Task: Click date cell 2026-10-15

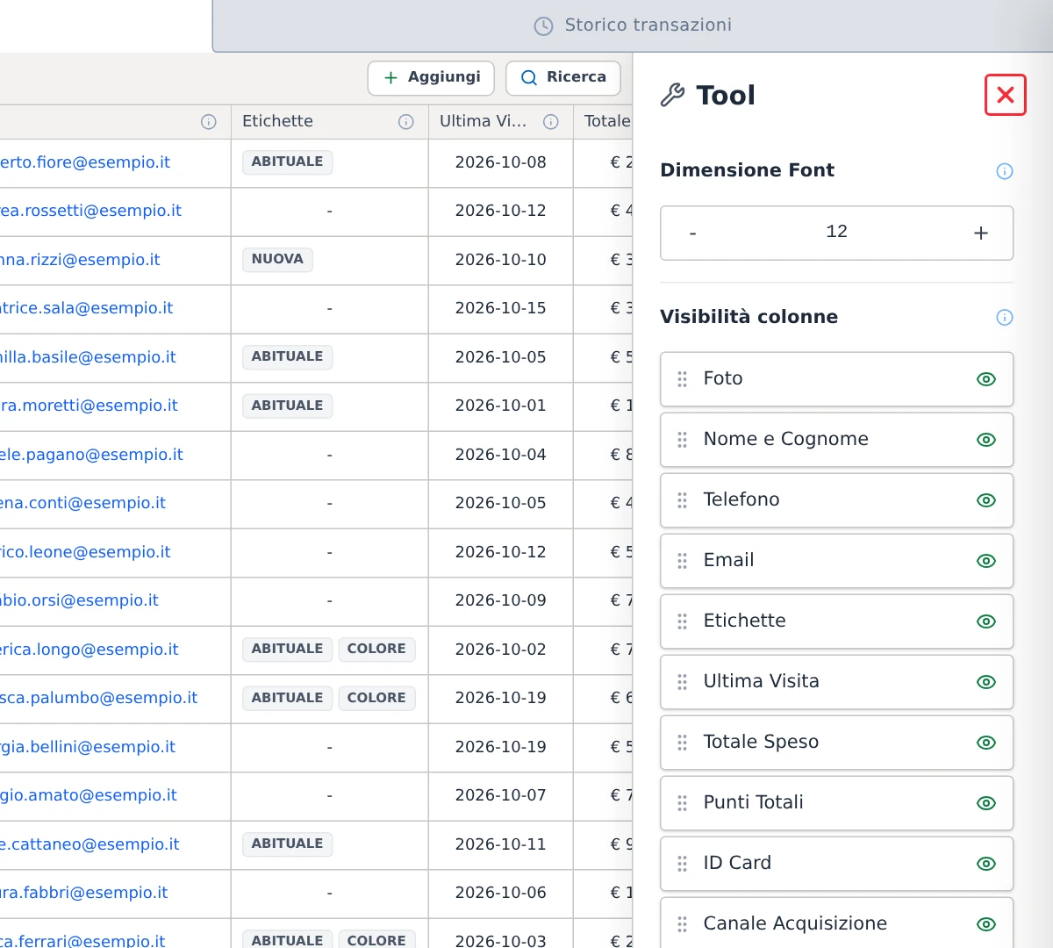Action: point(500,308)
